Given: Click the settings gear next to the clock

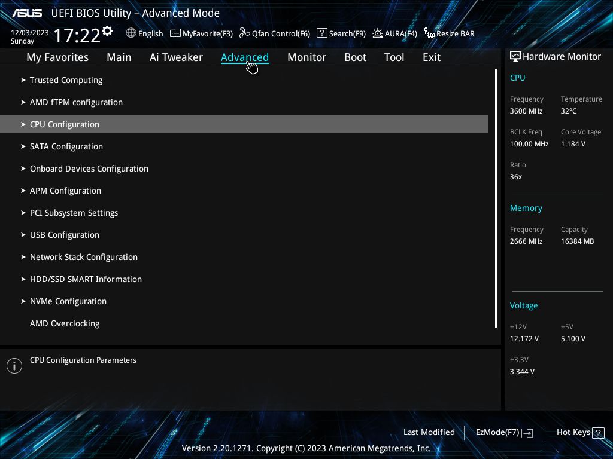Looking at the screenshot, I should tap(107, 31).
